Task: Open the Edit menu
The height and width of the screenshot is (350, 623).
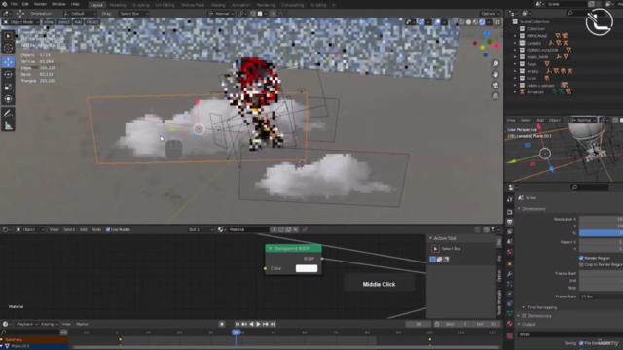Action: [26, 4]
